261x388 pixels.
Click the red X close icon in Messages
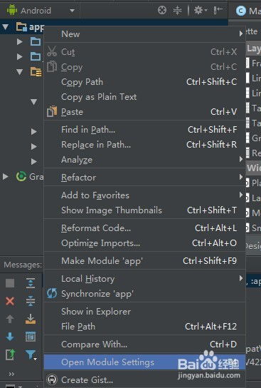10,301
